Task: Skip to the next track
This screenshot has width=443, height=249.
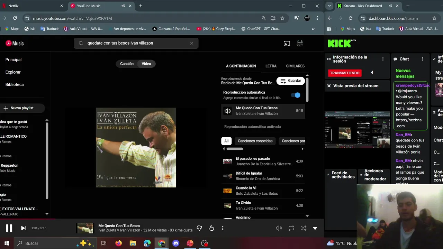Action: point(24,228)
